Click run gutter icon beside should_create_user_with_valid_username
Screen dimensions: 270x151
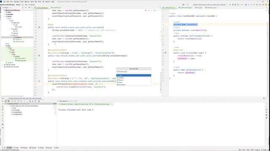tap(39, 27)
